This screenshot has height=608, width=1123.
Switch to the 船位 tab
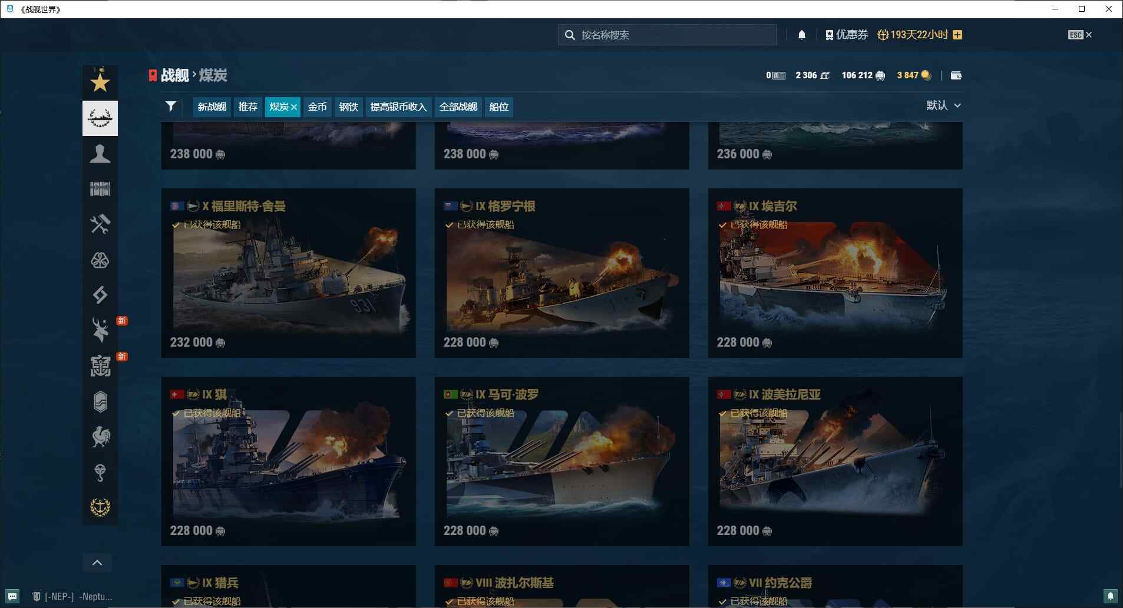[x=498, y=107]
